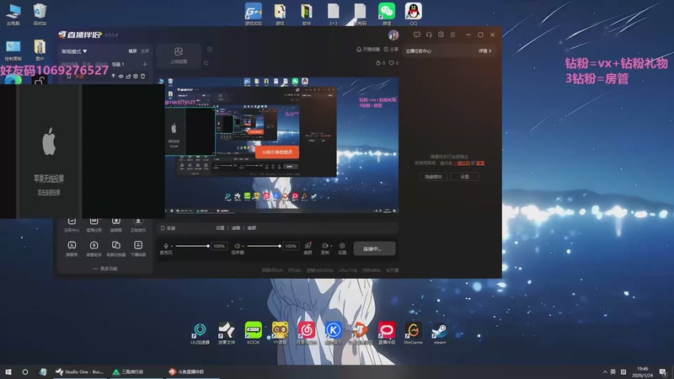Screen dimensions: 674x379
Task: Open microphone device dropdown arrow
Action: pyautogui.click(x=172, y=247)
